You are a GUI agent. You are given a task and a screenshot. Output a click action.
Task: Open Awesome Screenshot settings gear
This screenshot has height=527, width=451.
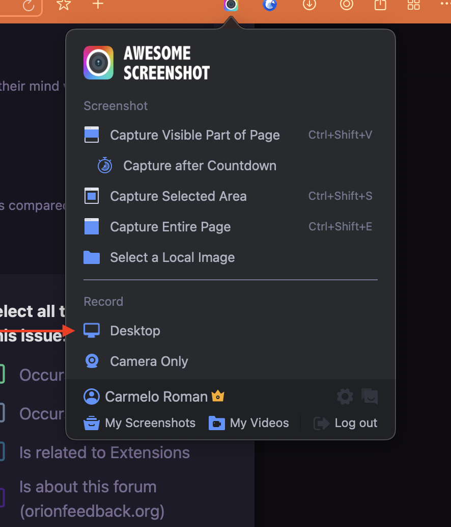345,397
